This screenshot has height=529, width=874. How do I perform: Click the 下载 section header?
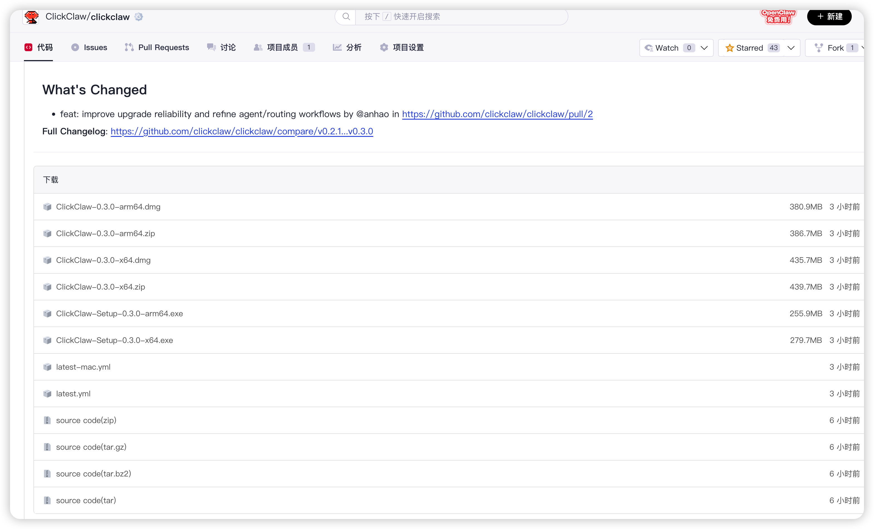click(x=51, y=180)
